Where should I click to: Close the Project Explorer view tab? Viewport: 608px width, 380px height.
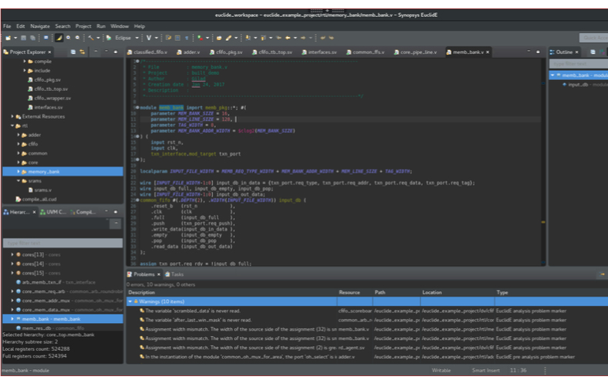coord(49,52)
